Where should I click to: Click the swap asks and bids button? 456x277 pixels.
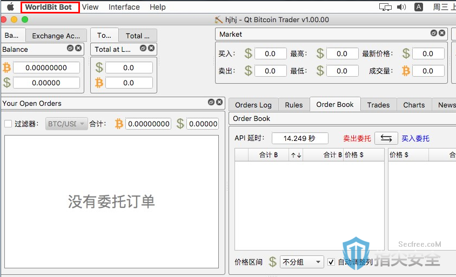point(386,138)
